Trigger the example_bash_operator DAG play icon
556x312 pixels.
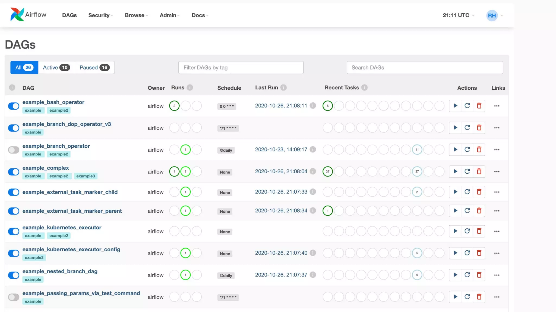455,106
